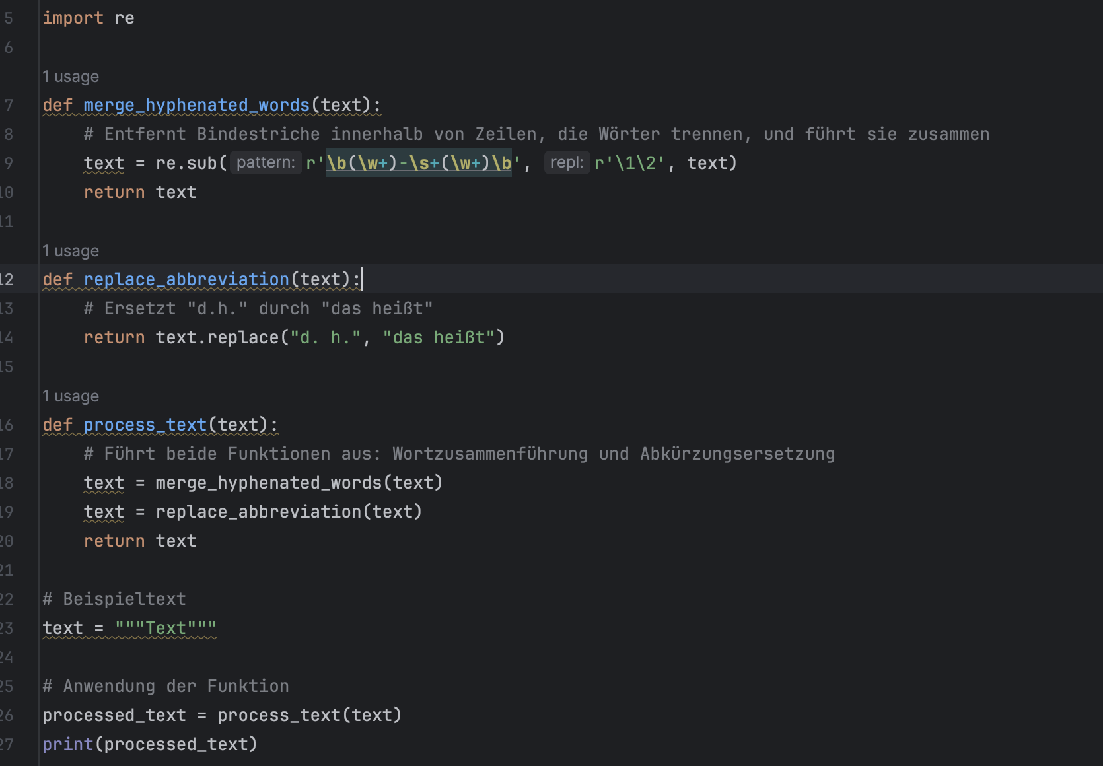Click the highlighted regex \b(\w+)-\s+(\w+)\b
The width and height of the screenshot is (1103, 766).
[x=418, y=162]
